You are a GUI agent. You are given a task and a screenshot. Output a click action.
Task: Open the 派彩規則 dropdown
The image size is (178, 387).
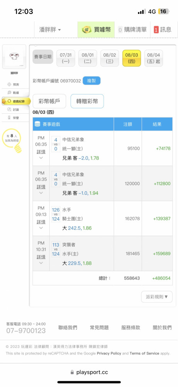click(x=156, y=297)
